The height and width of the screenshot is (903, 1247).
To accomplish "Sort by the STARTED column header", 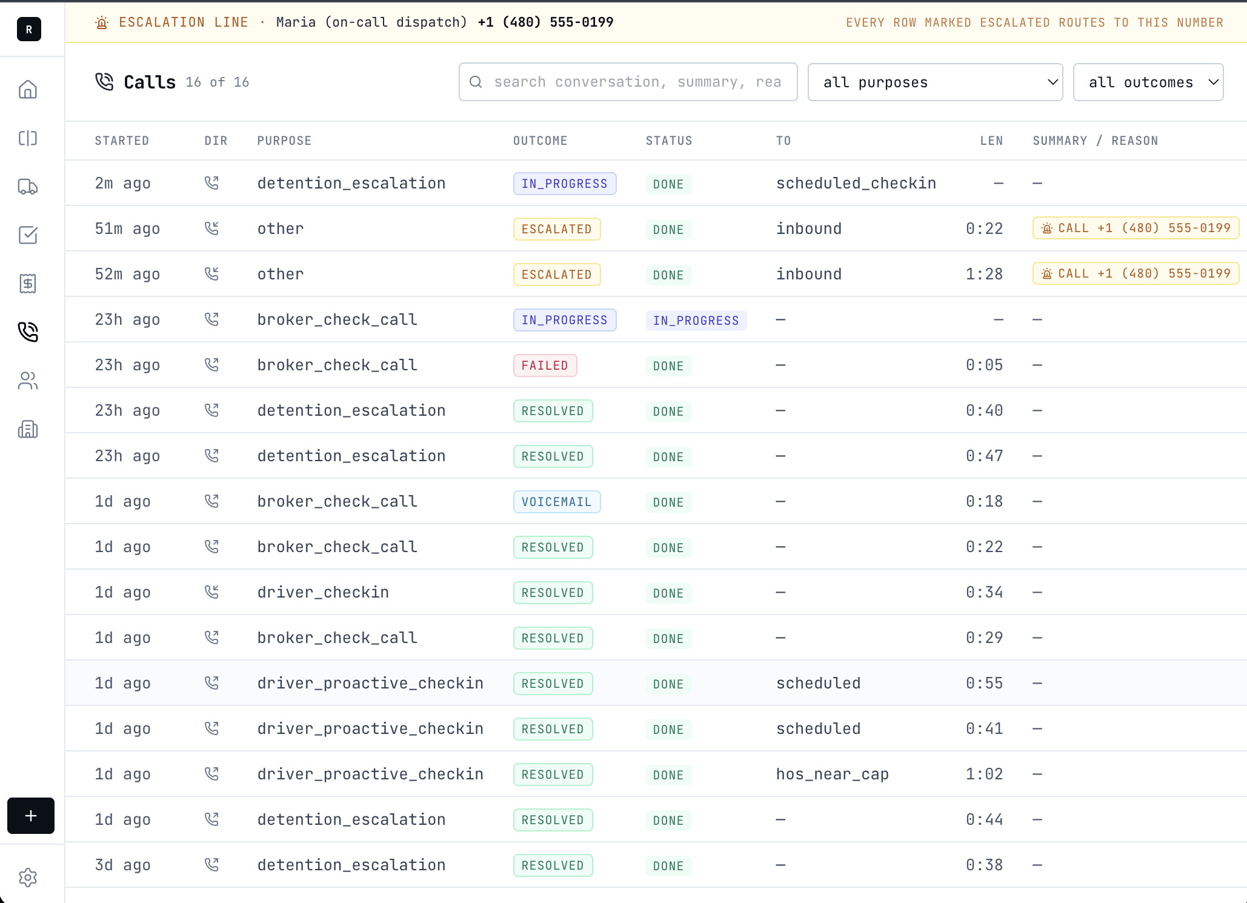I will point(122,141).
